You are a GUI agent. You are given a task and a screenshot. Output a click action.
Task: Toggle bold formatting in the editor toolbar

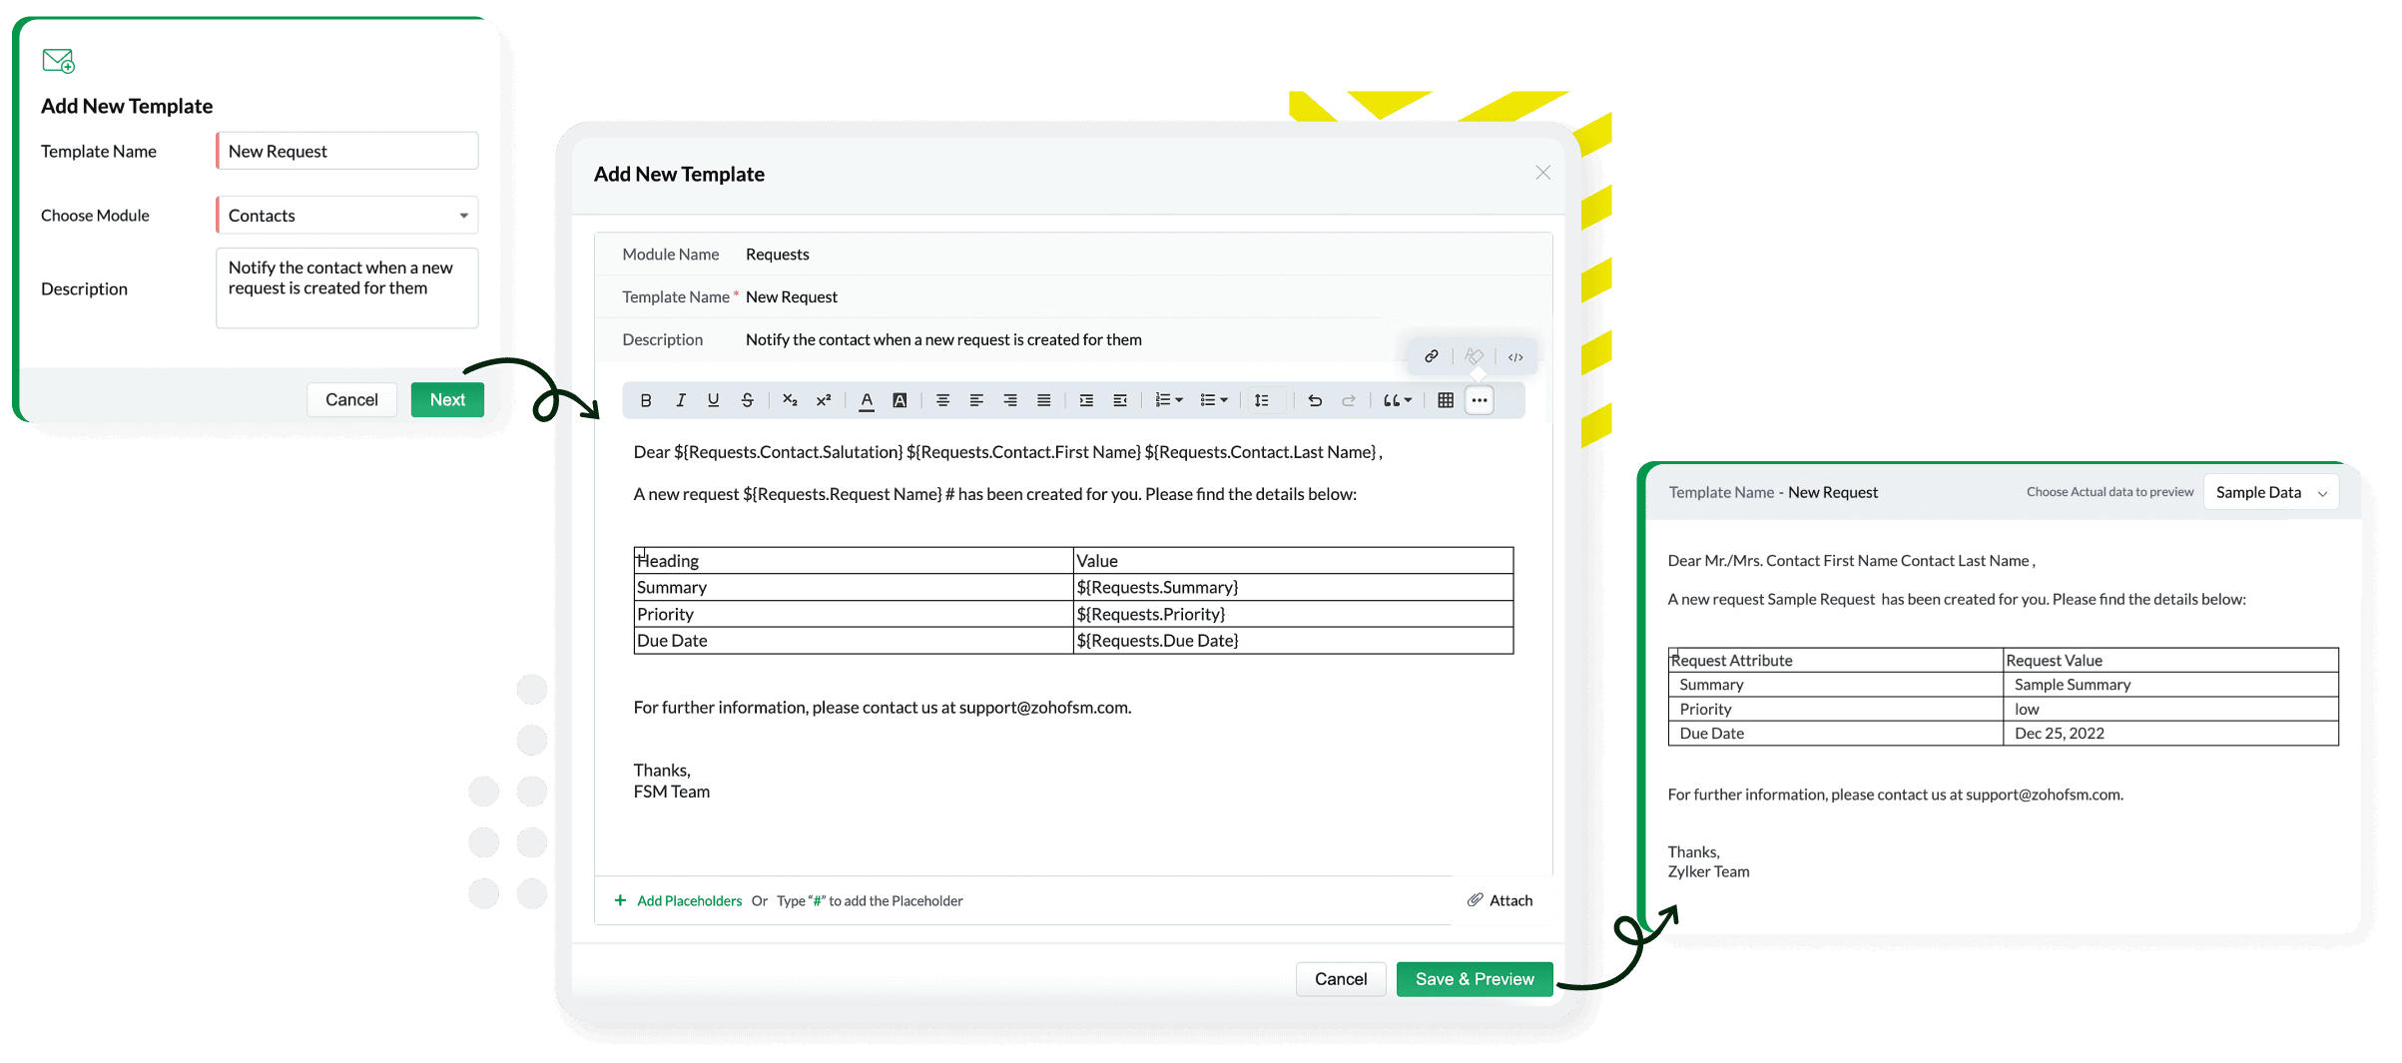(646, 400)
